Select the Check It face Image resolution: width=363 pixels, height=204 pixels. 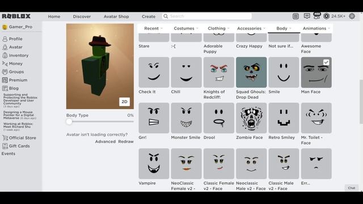[x=154, y=73]
